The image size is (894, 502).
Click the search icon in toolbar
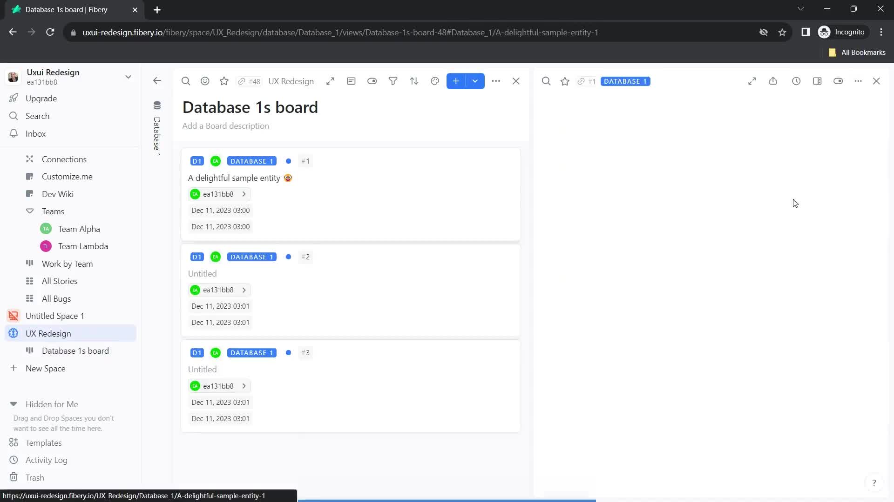(186, 81)
